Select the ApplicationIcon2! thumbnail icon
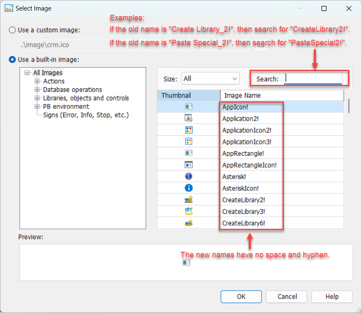Viewport: 362px width, 313px height. (x=188, y=130)
